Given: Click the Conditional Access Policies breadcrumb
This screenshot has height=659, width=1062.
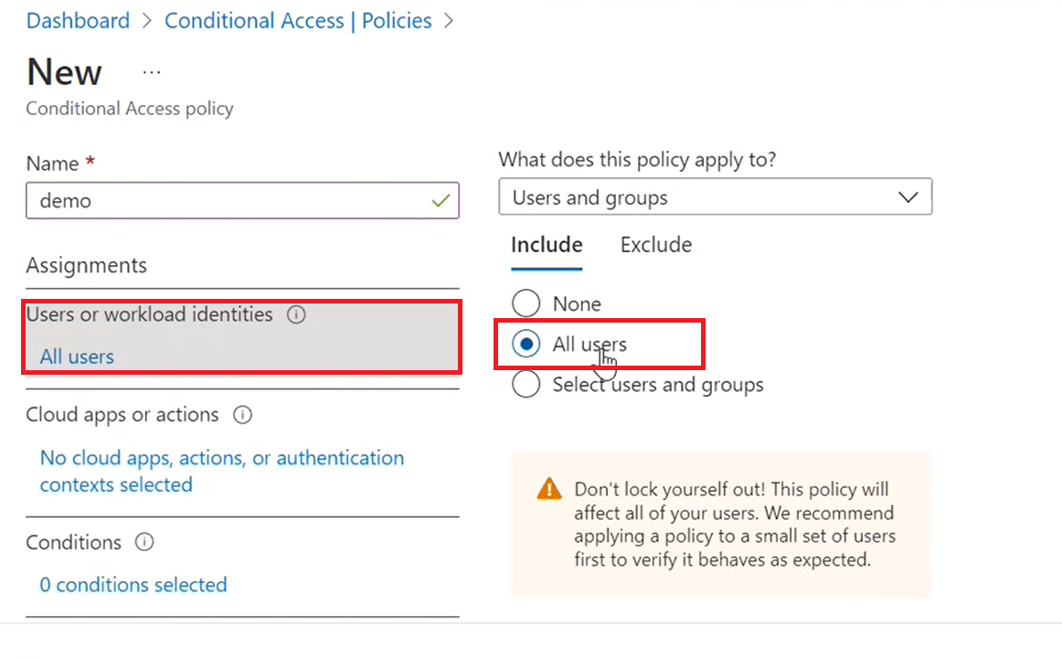Looking at the screenshot, I should [298, 20].
